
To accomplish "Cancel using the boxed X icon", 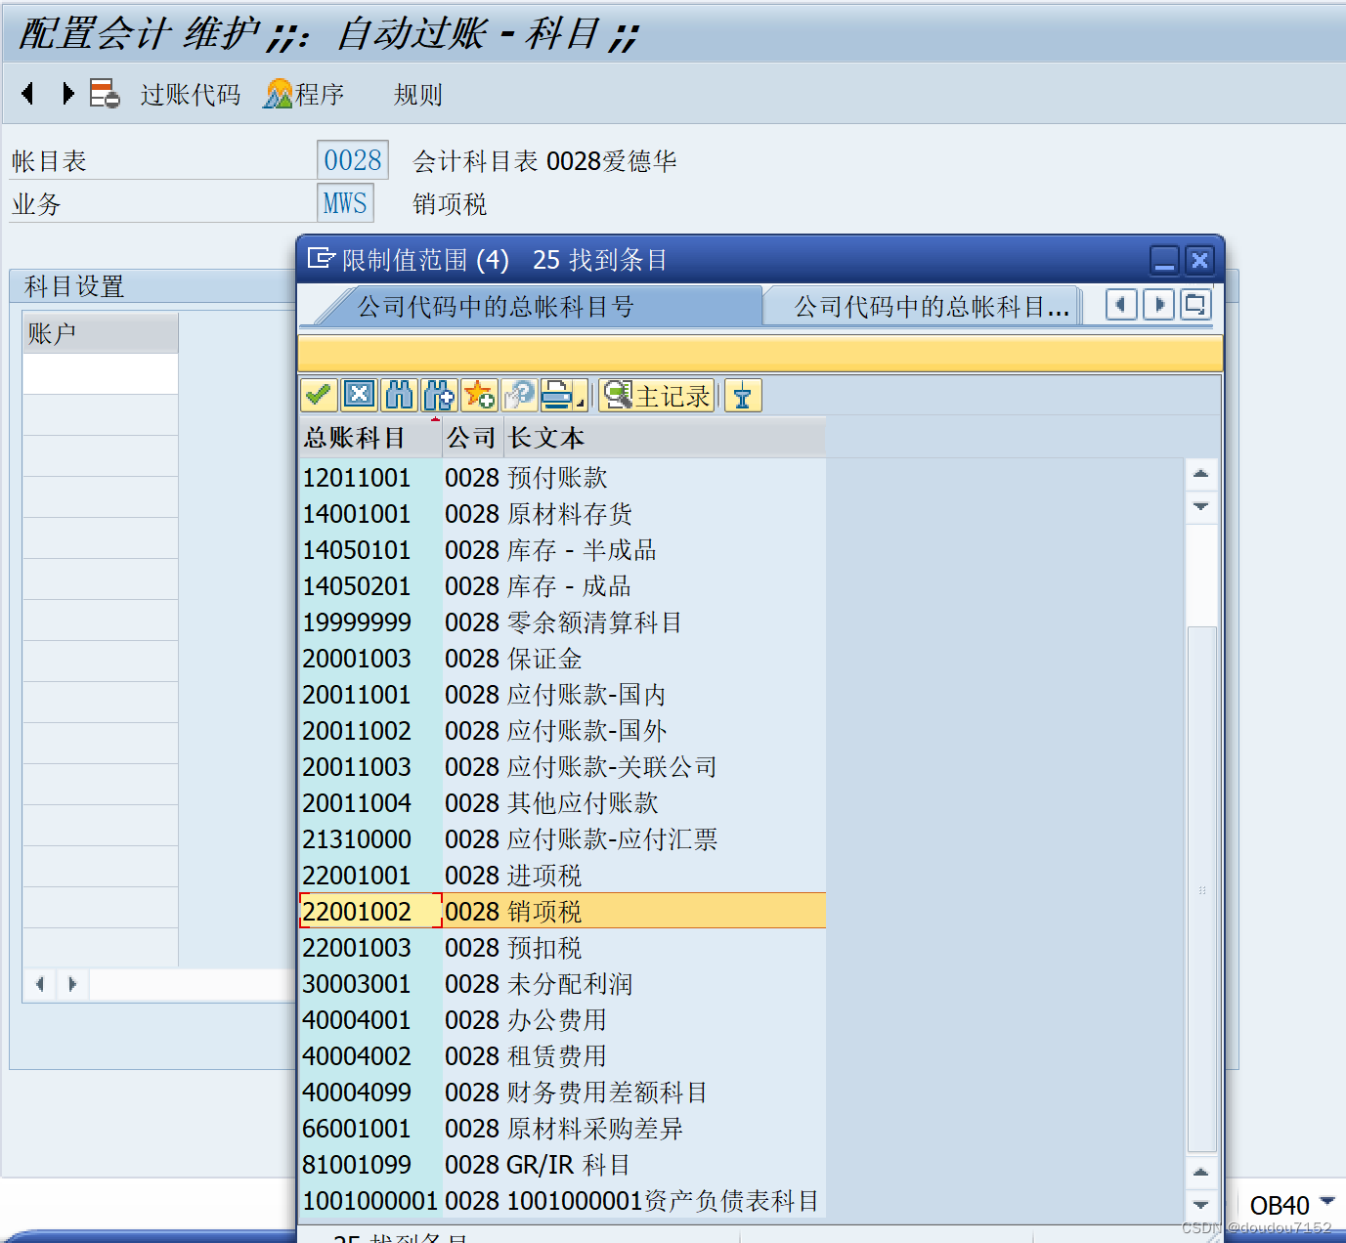I will point(359,395).
